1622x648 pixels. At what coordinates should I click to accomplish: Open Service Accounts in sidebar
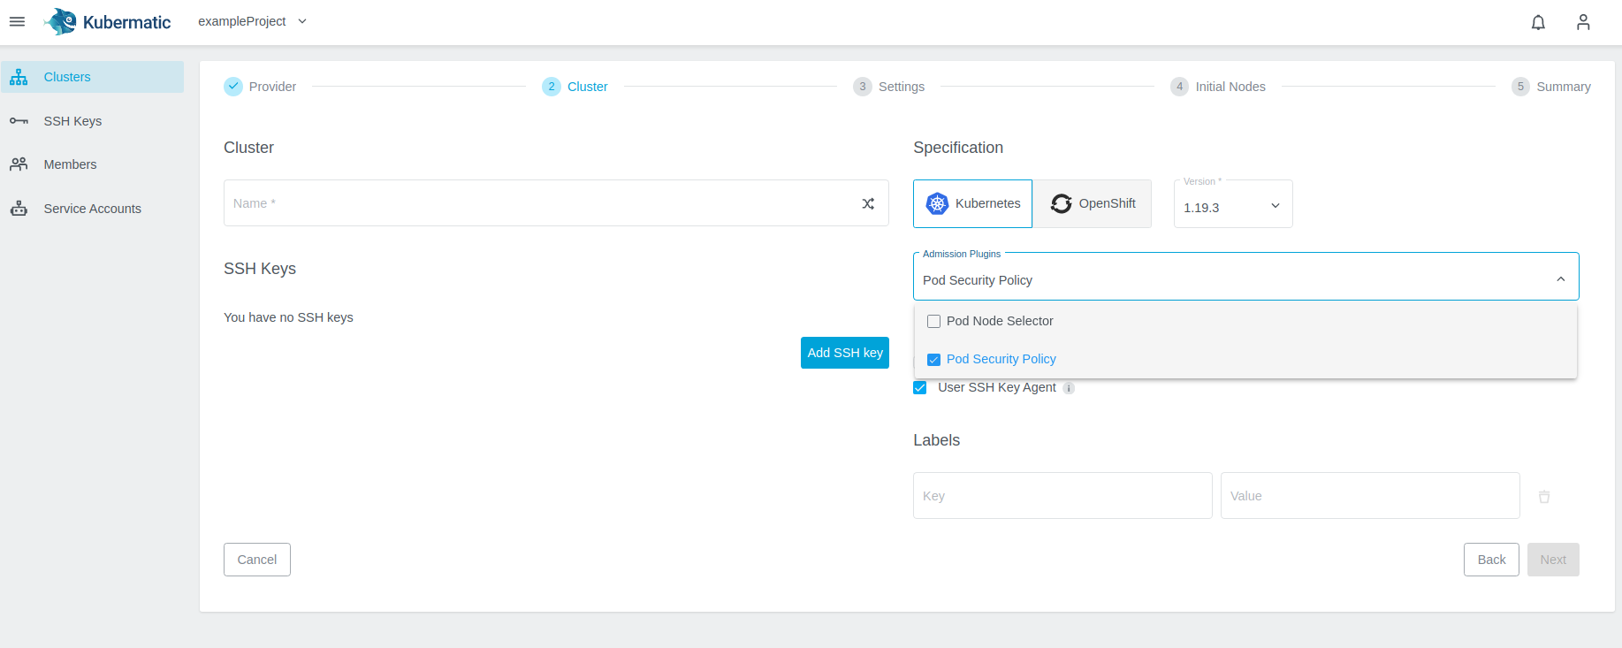click(x=92, y=209)
